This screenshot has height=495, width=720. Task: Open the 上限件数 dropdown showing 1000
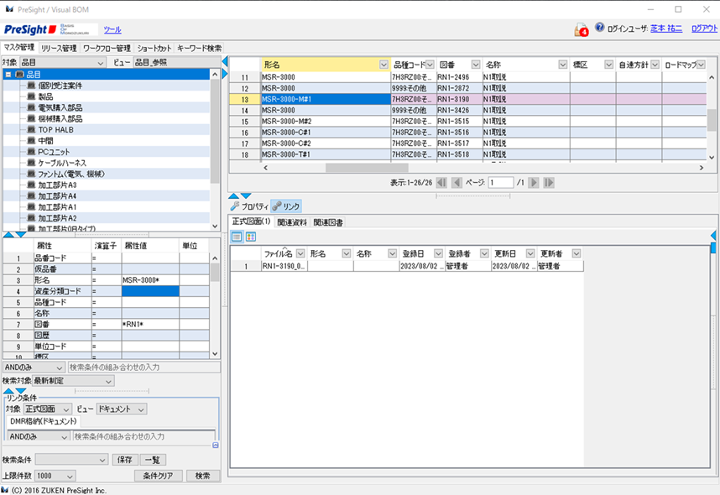(52, 475)
